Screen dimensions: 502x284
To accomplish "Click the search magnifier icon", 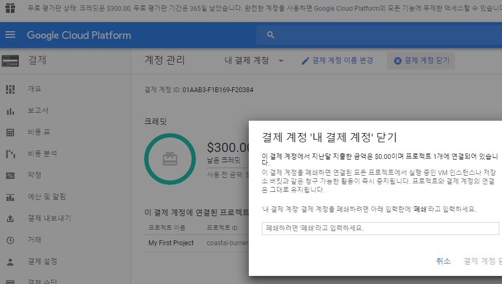I will (x=271, y=35).
